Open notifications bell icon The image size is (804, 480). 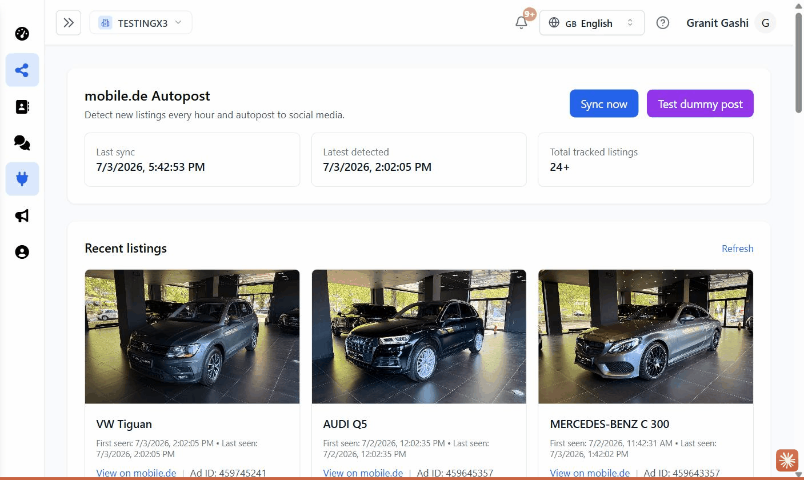tap(521, 23)
